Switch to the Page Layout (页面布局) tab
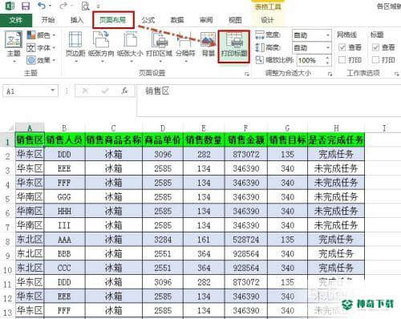Viewport: 401px width, 319px height. pos(113,20)
